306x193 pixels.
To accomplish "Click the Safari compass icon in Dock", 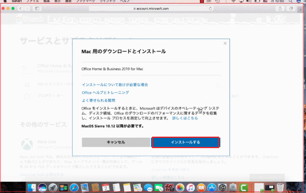I will pyautogui.click(x=74, y=188).
